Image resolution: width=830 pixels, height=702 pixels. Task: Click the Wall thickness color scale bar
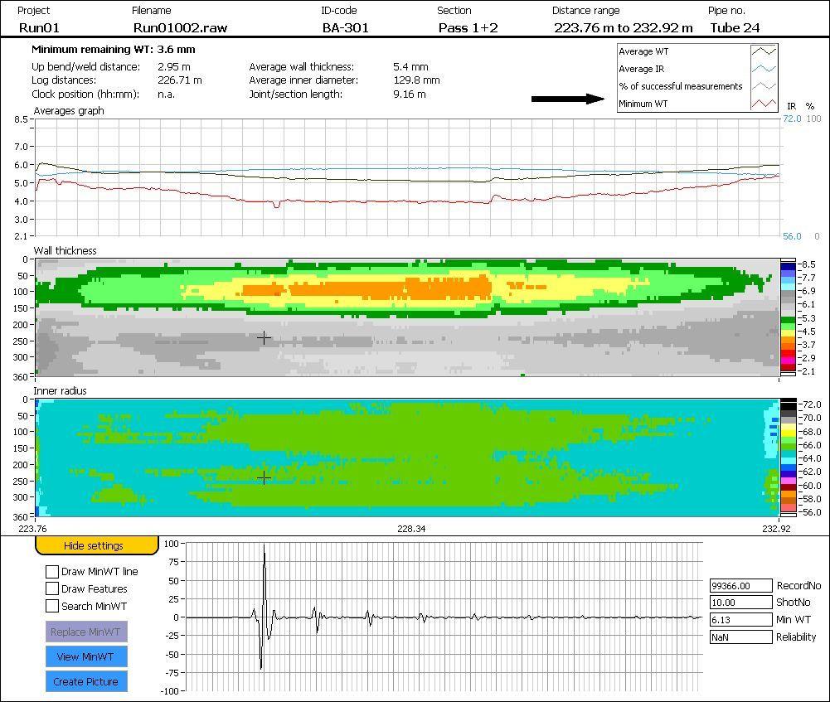coord(787,318)
